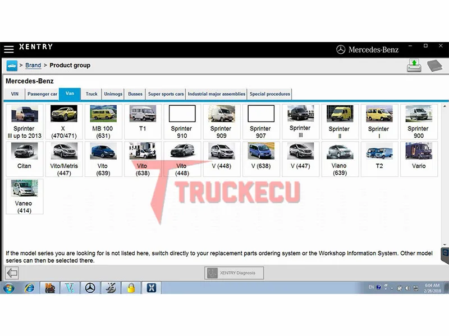Click the XENTRY X taskbar icon

coord(152,288)
